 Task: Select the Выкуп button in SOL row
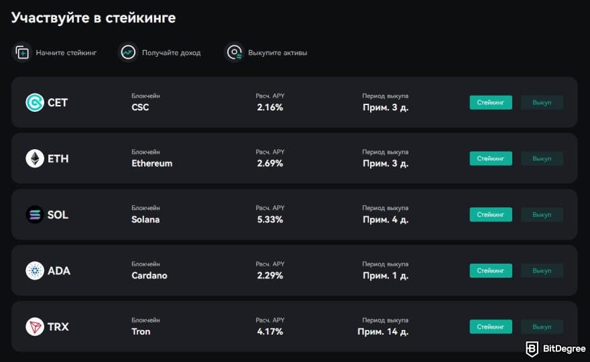tap(542, 214)
